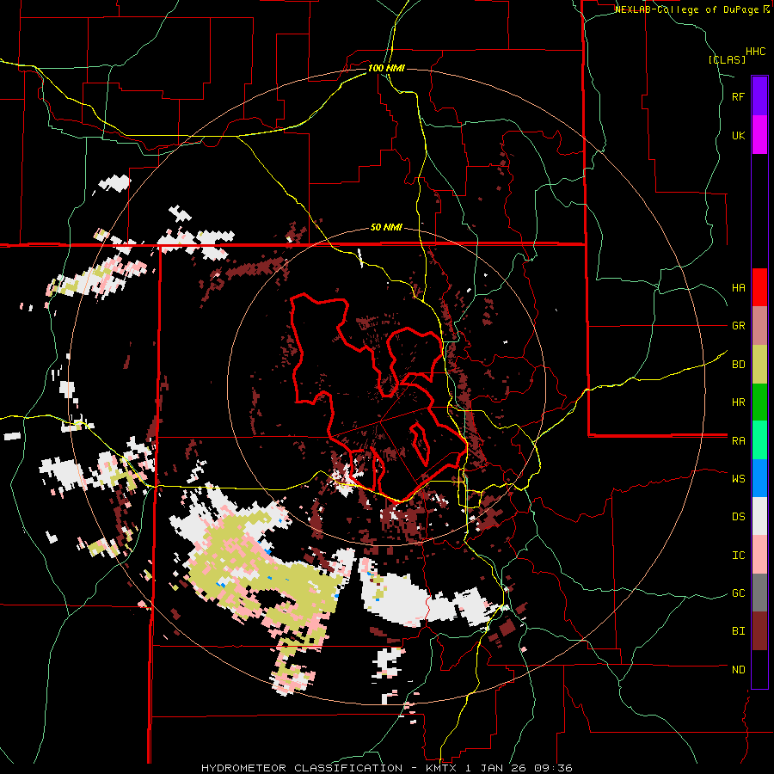774x774 pixels.
Task: Click the IC legend label
Action: tap(738, 556)
